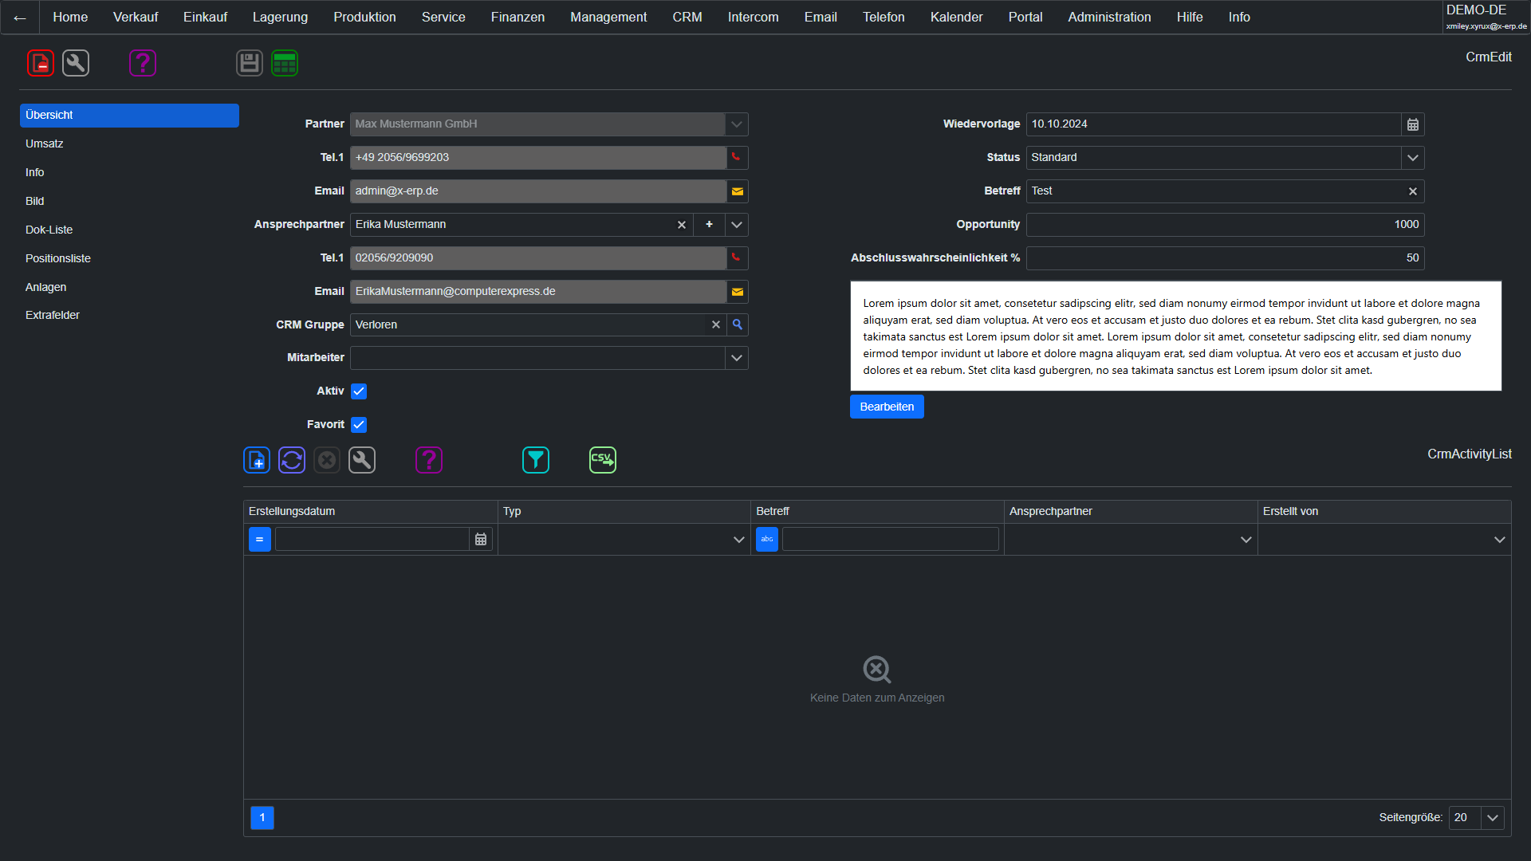
Task: Call partner using red phone icon
Action: click(737, 157)
